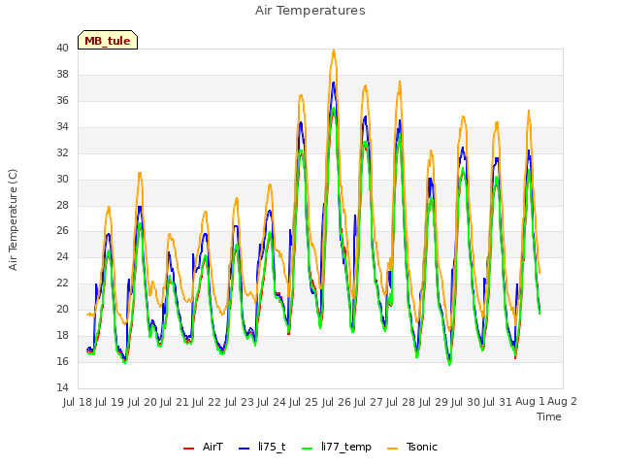
Task: Click the blue li75_t legend swatch
Action: [x=245, y=448]
